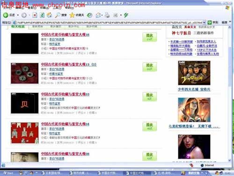Refresh the page with the green arrows icon
The width and height of the screenshot is (234, 176).
pyautogui.click(x=42, y=15)
